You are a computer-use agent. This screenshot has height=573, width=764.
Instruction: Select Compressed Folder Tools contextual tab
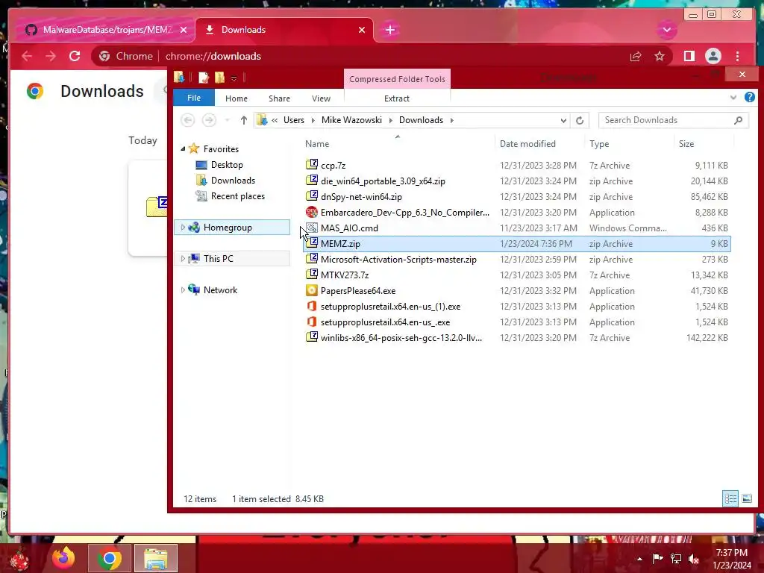point(397,79)
